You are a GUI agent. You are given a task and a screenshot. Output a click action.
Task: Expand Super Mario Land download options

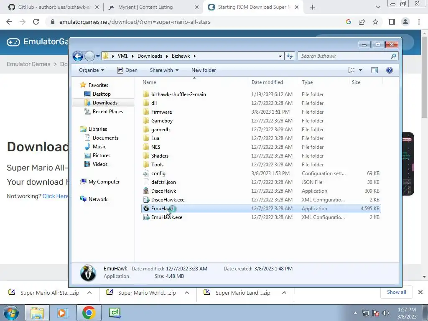pos(284,293)
